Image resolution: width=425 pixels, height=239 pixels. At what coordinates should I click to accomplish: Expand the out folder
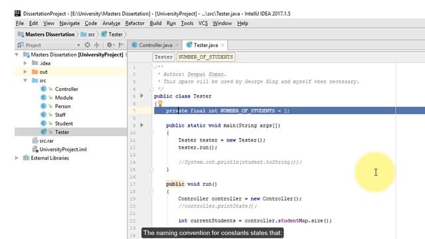tap(25, 72)
